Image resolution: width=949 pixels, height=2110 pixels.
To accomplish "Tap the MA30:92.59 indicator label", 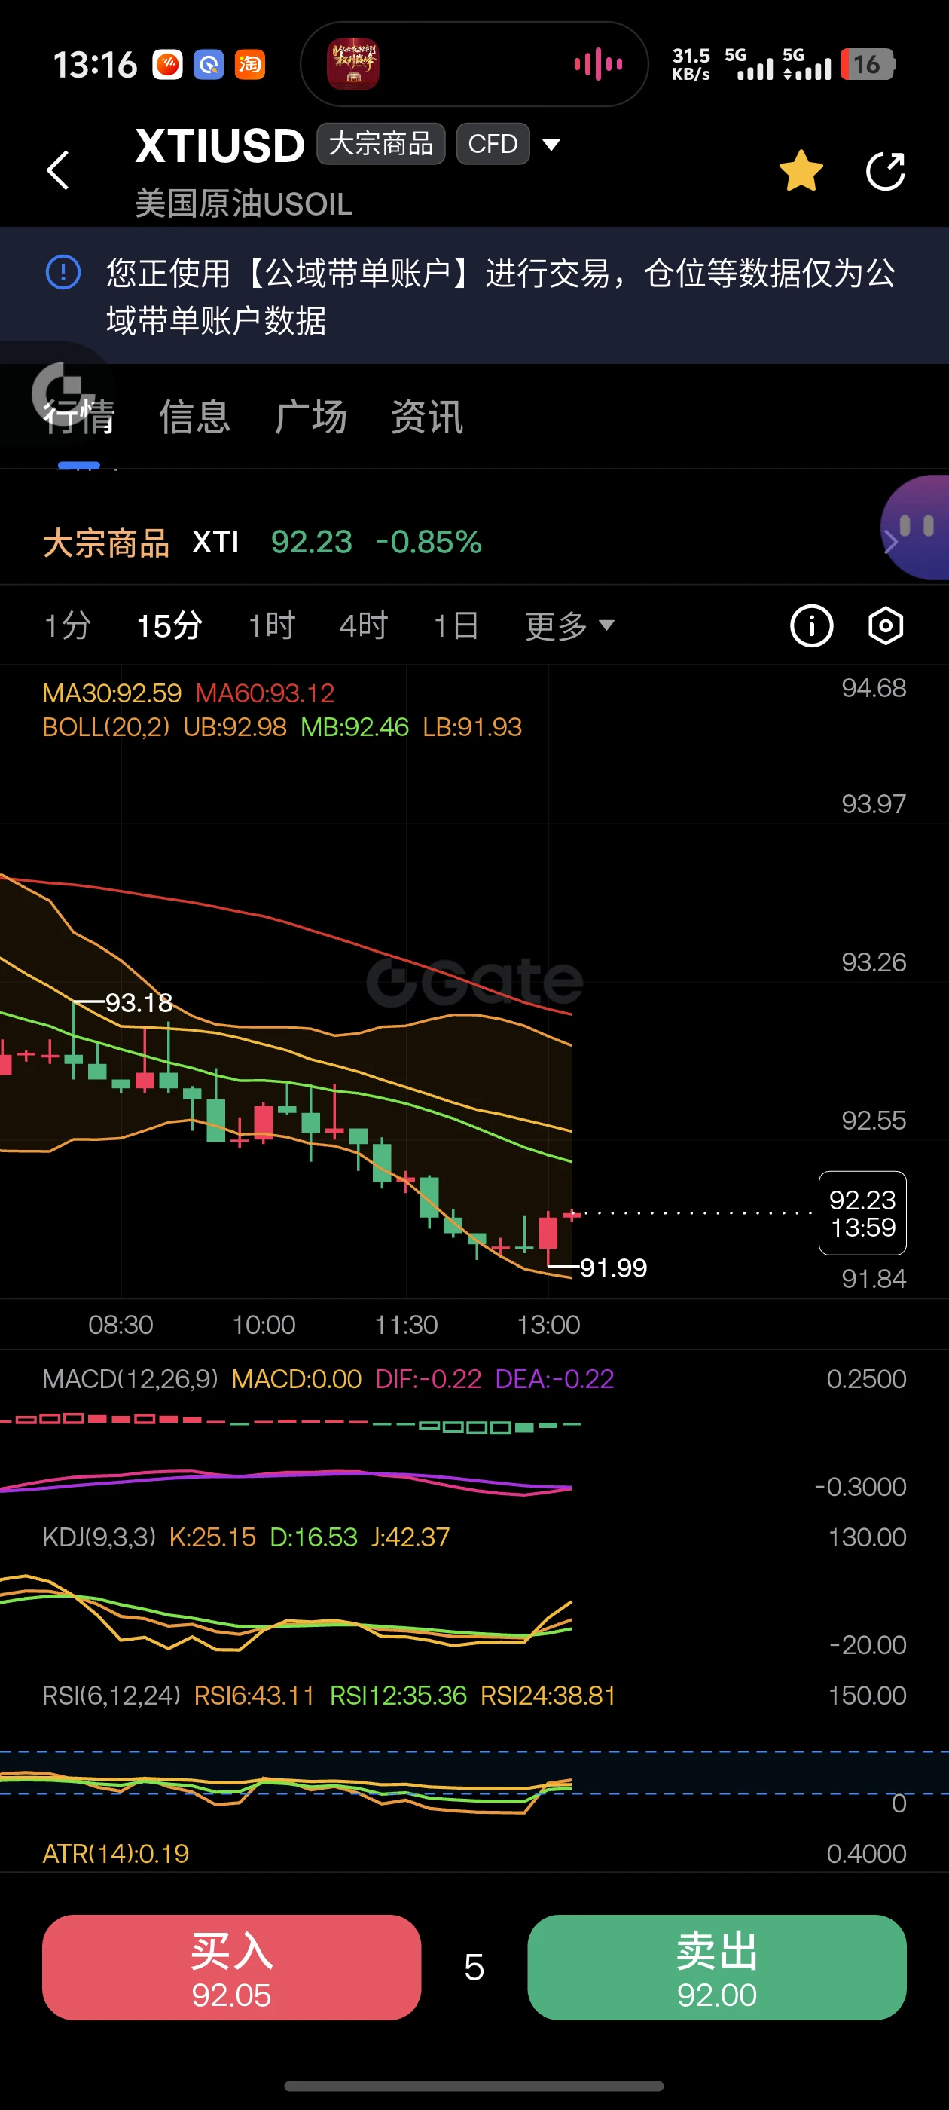I will click(x=112, y=694).
